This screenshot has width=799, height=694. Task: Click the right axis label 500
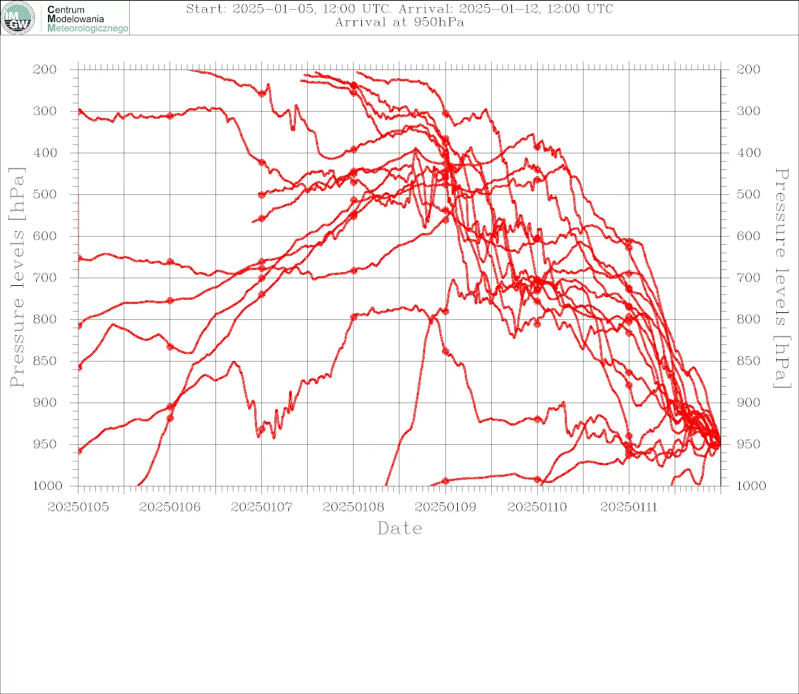pyautogui.click(x=748, y=194)
